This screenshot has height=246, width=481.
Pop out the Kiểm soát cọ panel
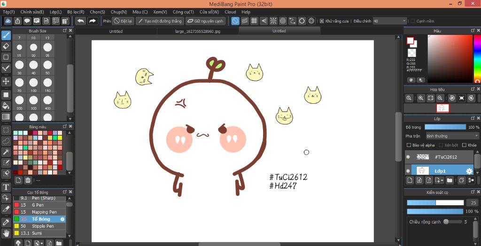(x=473, y=192)
